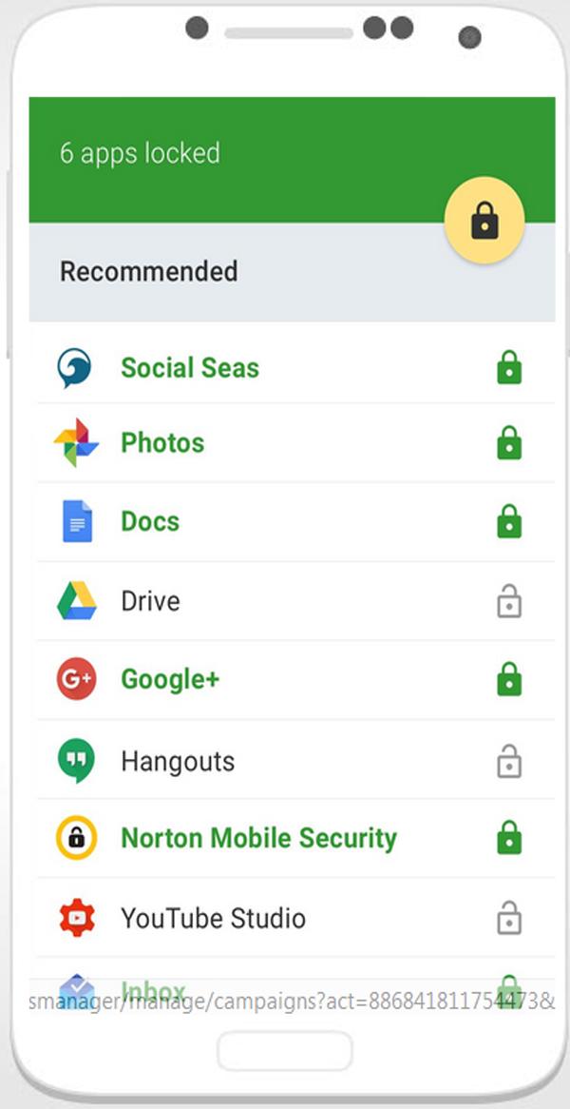The height and width of the screenshot is (1109, 570).
Task: Enable the lock for Hangouts
Action: [x=509, y=761]
